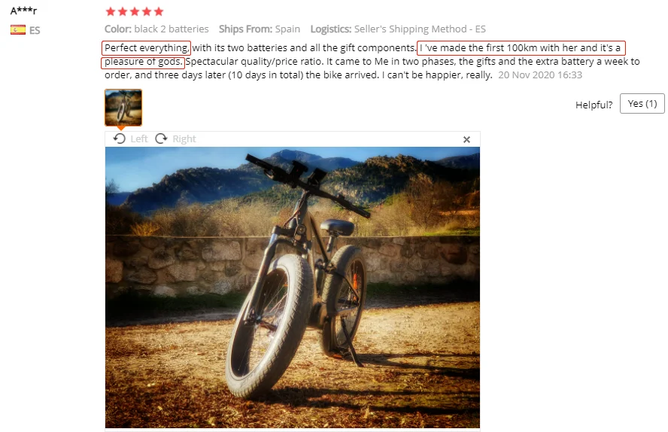Viewport: 668px width, 432px height.
Task: Click the "Color: black 2 batteries" text
Action: 156,29
